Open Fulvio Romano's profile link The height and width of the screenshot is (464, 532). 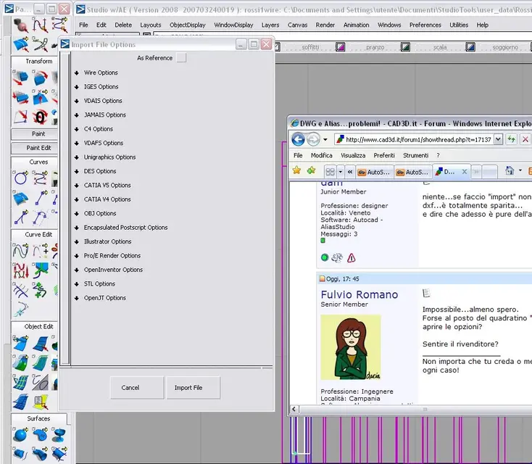point(359,294)
